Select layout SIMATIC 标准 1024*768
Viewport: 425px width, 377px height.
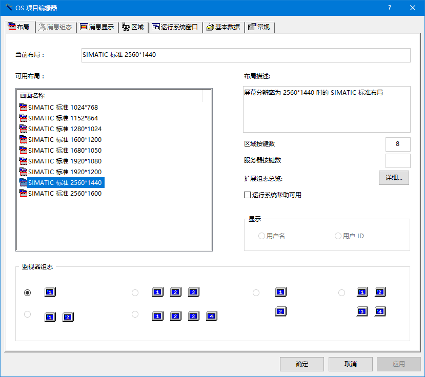pos(63,107)
